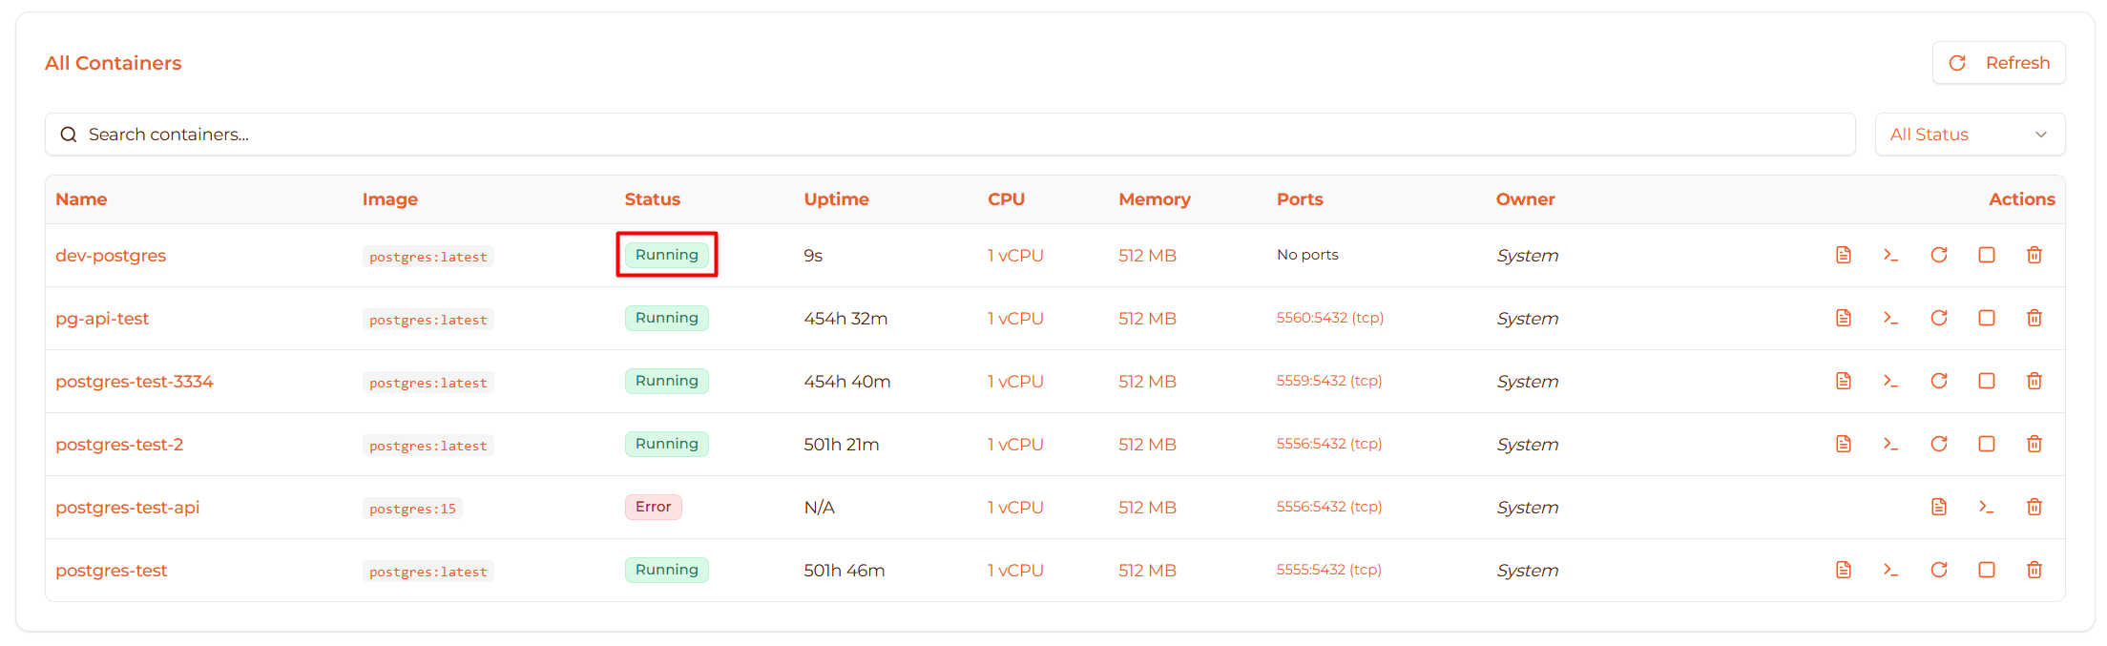Click the Status column header
2107x646 pixels.
(652, 199)
